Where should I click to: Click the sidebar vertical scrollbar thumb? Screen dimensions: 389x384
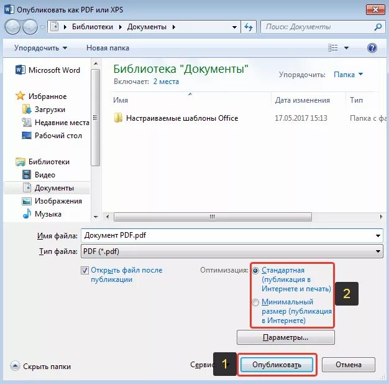pyautogui.click(x=95, y=117)
